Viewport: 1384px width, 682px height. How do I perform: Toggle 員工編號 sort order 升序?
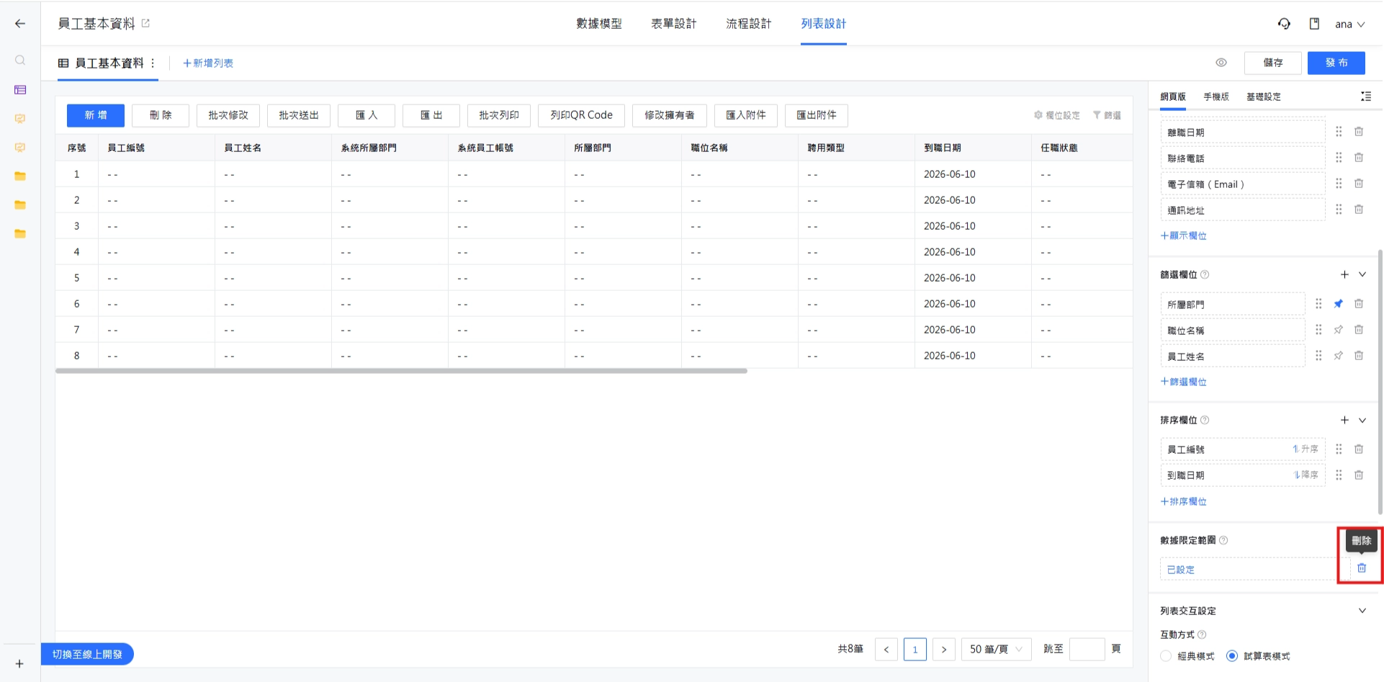1306,449
